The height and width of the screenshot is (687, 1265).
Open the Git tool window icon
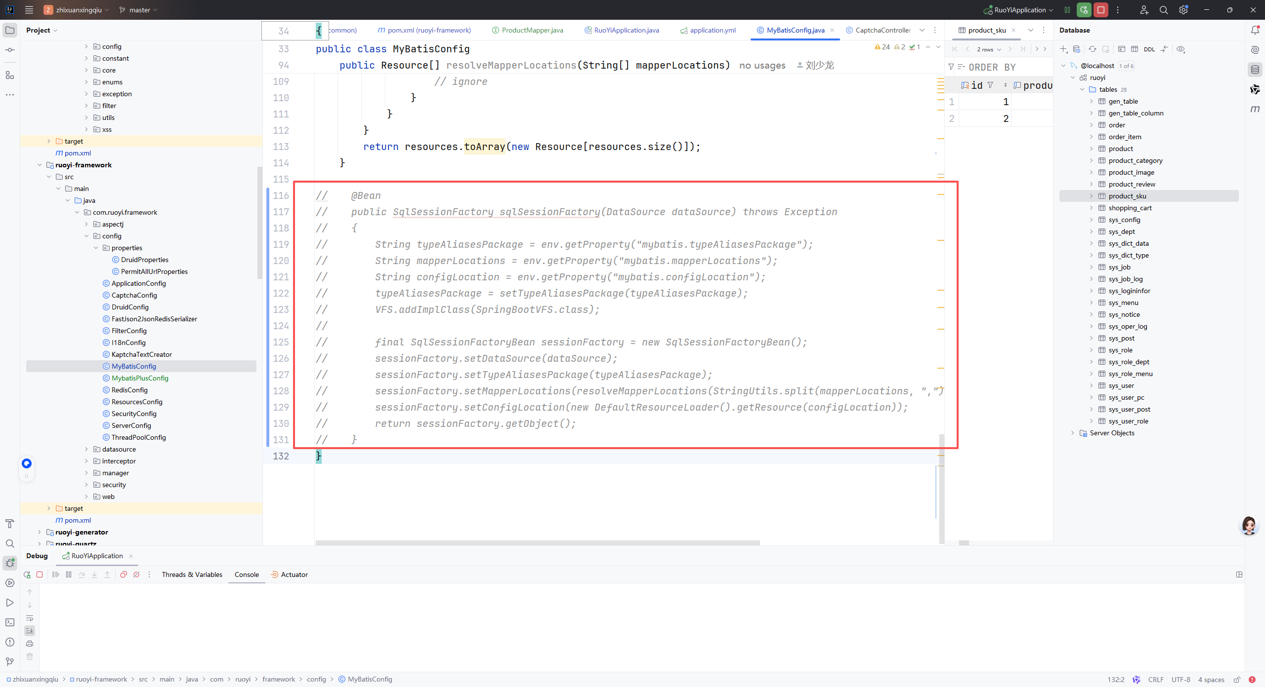coord(10,662)
